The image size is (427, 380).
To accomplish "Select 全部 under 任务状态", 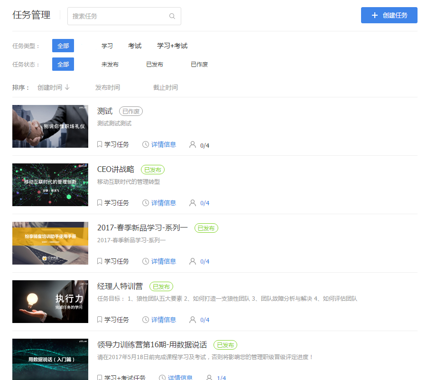I will point(63,64).
